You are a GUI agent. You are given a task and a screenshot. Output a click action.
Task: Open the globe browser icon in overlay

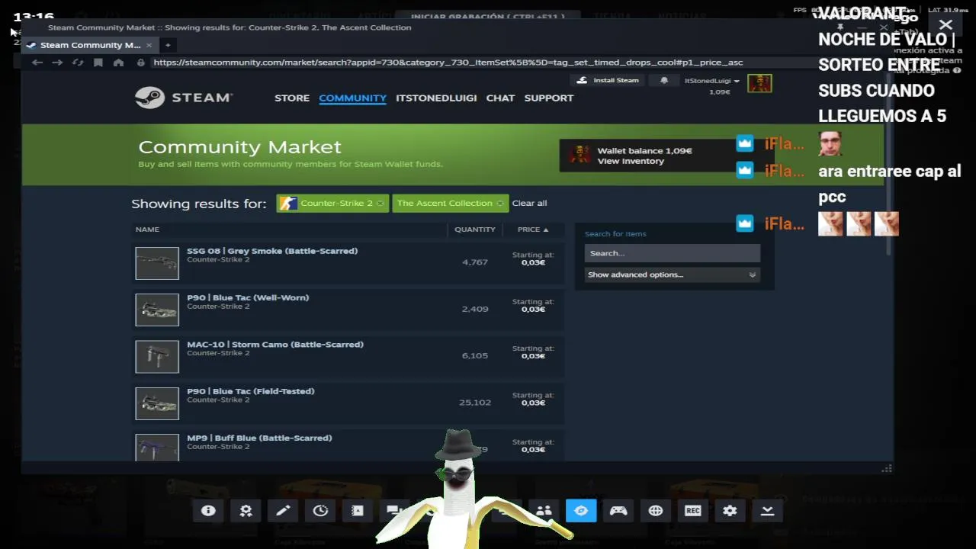coord(656,511)
